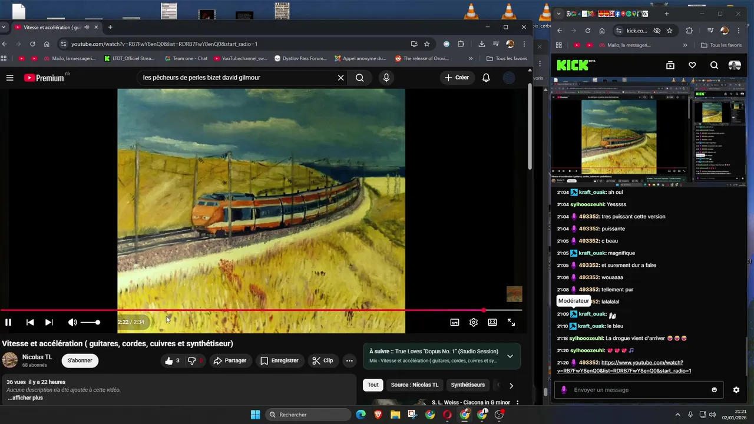Expand the À suivre mix panel
Screen dimensions: 754x424
[510, 356]
